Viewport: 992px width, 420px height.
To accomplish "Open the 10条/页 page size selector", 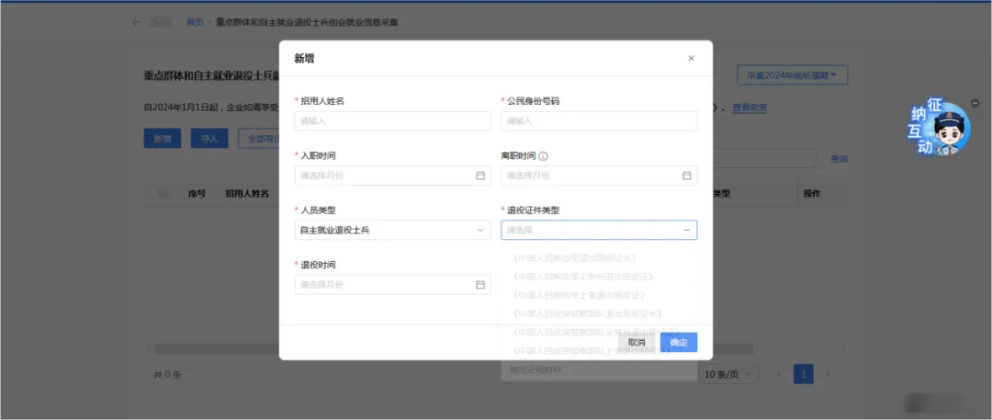I will point(730,374).
